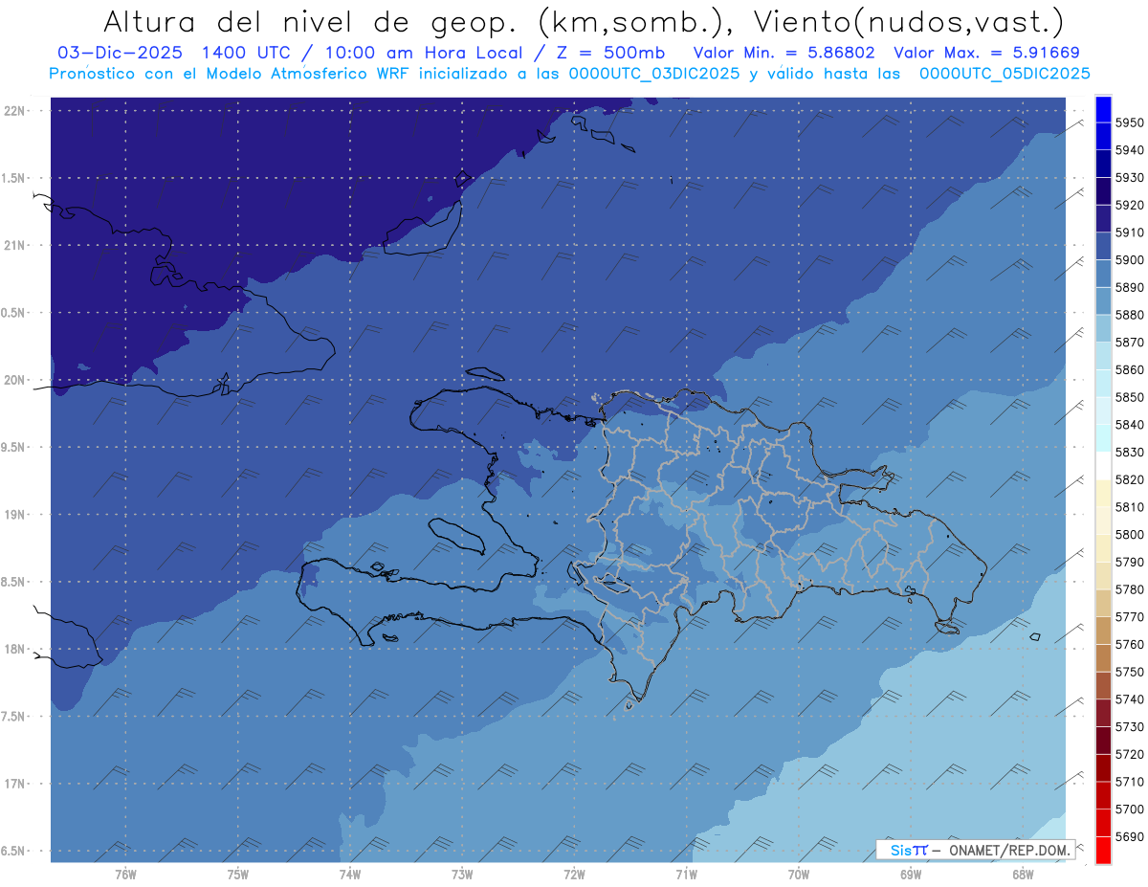Select the color swatch between 5900 and 5910
This screenshot has width=1148, height=887.
[1103, 246]
